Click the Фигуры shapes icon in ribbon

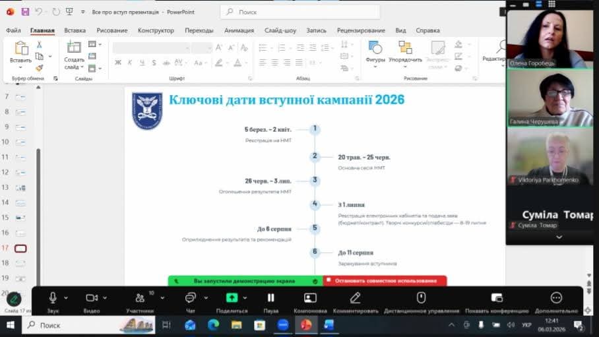[x=375, y=48]
